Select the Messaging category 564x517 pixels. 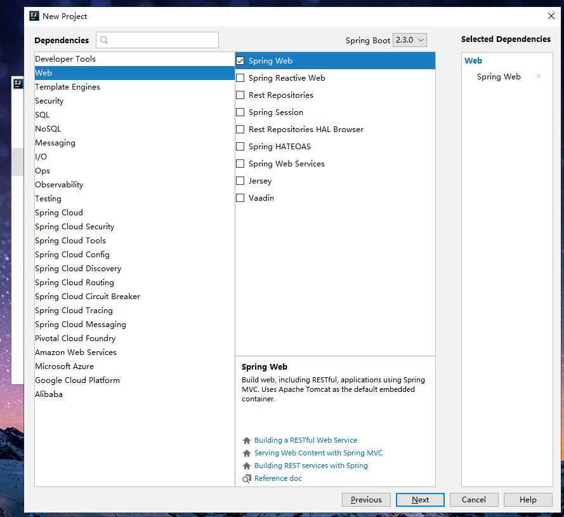[x=134, y=142]
